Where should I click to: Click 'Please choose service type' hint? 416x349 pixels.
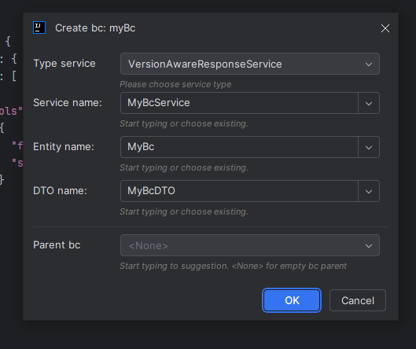pos(175,84)
